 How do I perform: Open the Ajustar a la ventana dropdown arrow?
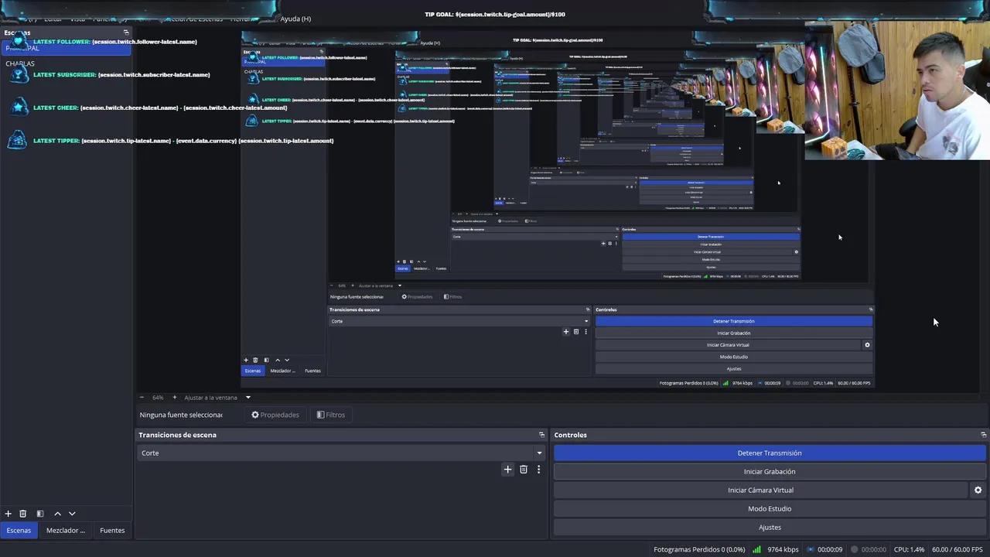[x=248, y=398]
